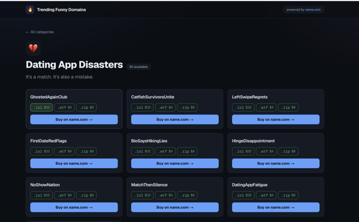The width and height of the screenshot is (359, 222).
Task: Click the DatingAppFatigue domain name
Action: (x=250, y=185)
